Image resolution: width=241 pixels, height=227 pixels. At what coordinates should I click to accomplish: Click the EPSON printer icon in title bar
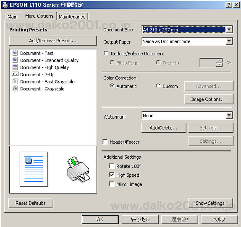pos(5,5)
